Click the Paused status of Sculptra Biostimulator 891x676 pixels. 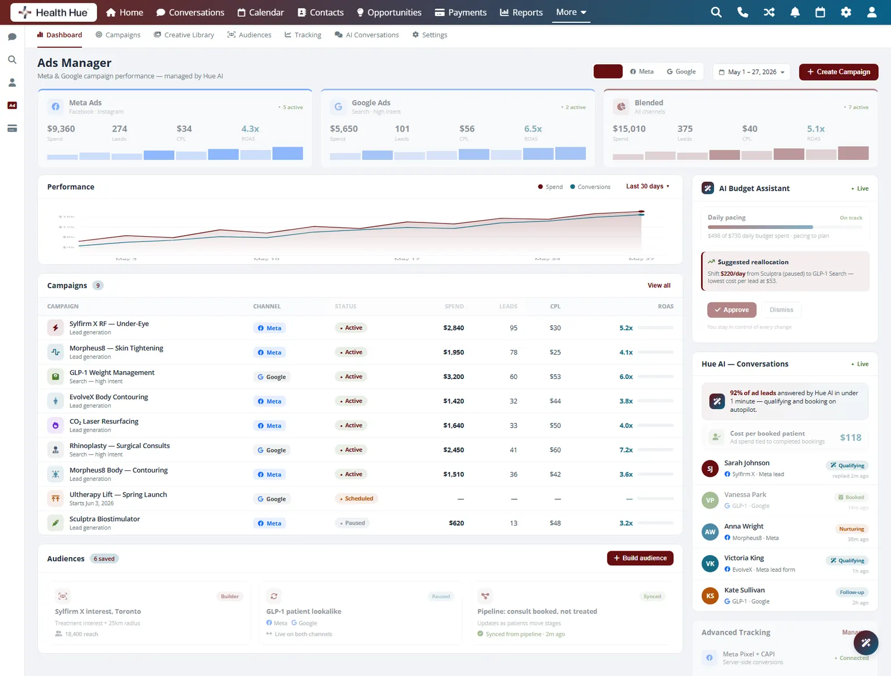click(353, 523)
